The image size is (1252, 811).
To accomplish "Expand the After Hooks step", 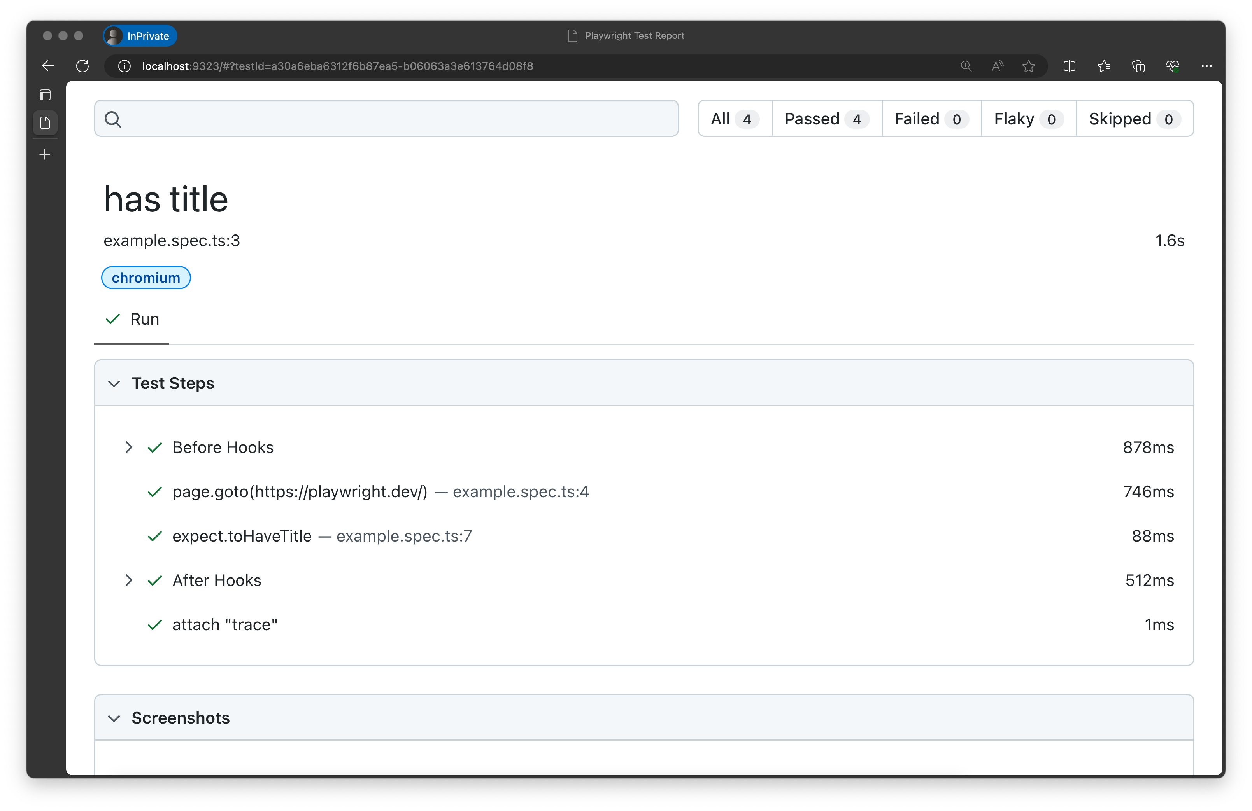I will 128,580.
